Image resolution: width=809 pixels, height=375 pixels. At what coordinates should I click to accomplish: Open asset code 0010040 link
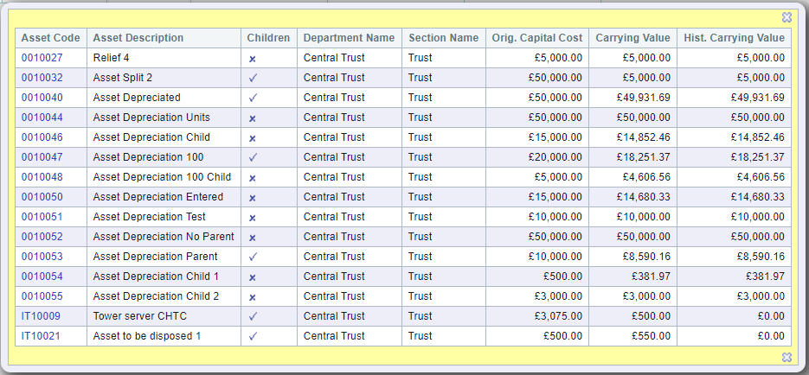tap(42, 98)
